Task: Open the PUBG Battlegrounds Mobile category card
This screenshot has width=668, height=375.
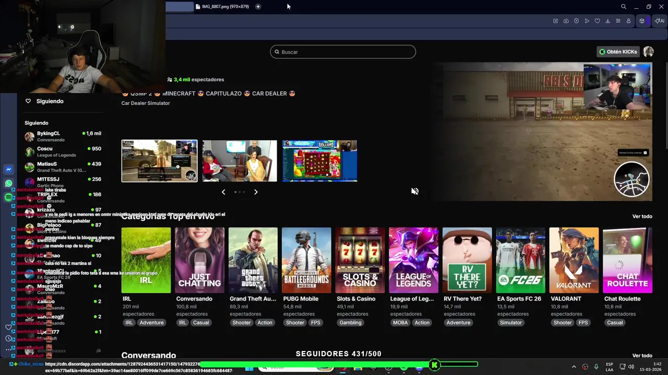Action: (x=306, y=260)
